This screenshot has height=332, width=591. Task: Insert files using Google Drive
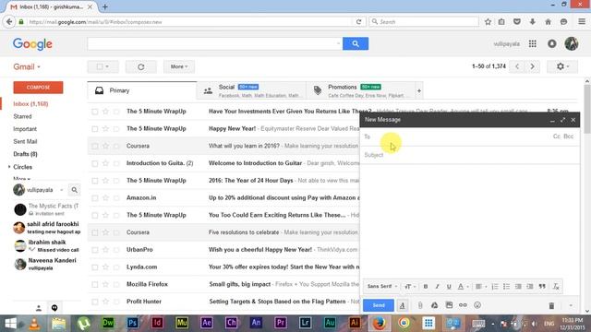[x=435, y=305]
